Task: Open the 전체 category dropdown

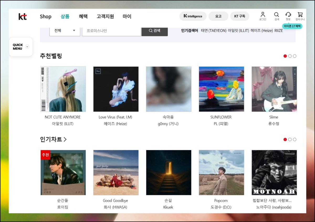Action: tap(65, 31)
